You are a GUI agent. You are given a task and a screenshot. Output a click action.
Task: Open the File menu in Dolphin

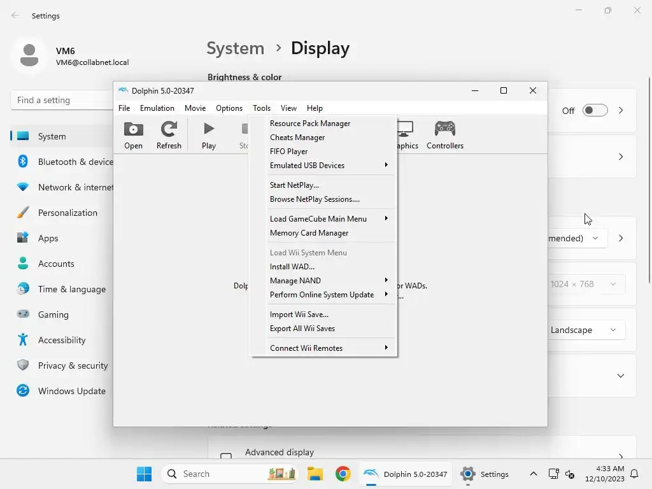[x=124, y=108]
